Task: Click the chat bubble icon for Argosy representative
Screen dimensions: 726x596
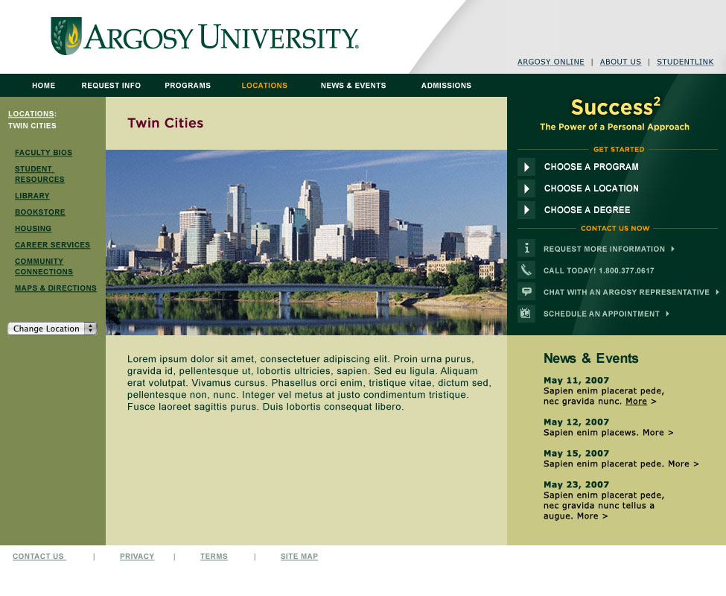Action: (526, 292)
